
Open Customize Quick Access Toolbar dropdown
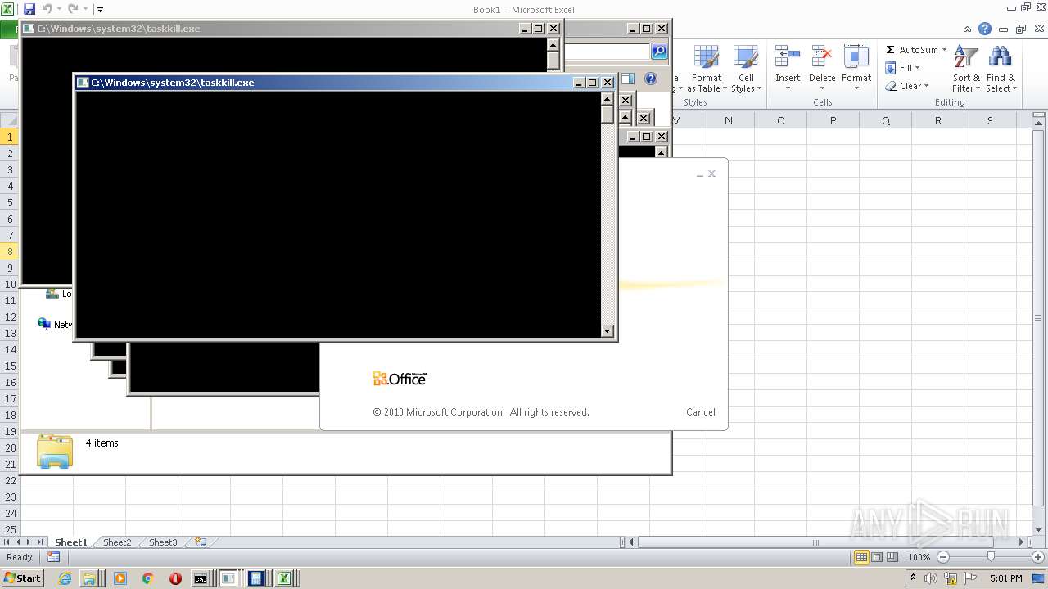point(100,10)
